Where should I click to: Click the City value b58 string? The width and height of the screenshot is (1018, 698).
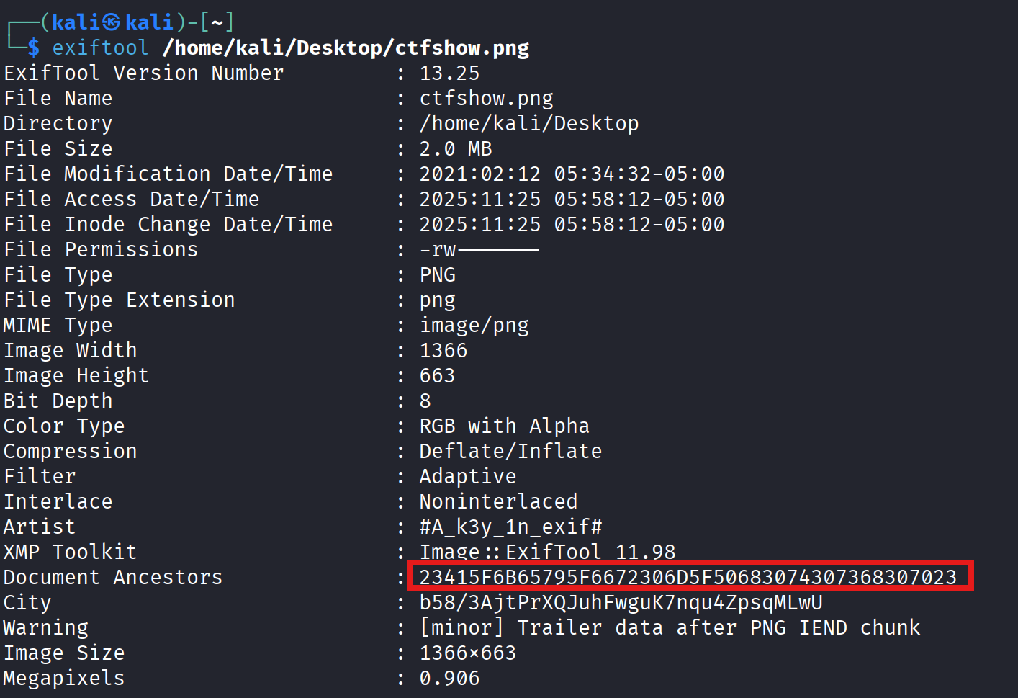click(621, 602)
